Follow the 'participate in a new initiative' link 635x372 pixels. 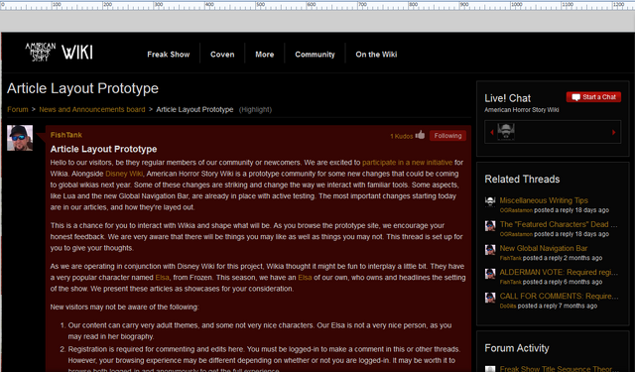click(407, 163)
